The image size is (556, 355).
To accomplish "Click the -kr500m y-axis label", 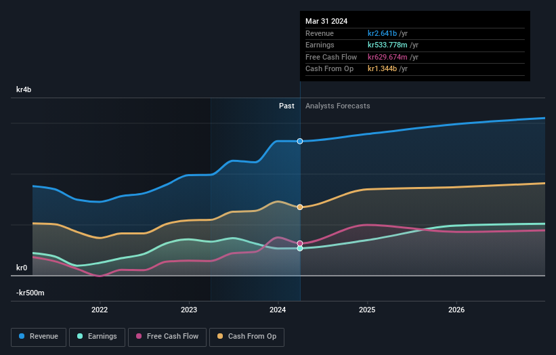I will [x=30, y=293].
